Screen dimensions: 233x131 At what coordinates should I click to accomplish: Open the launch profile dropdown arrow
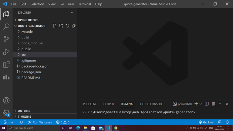[201, 104]
